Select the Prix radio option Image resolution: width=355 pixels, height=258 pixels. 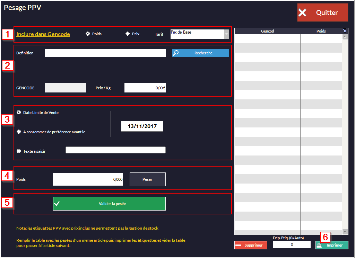[128, 34]
